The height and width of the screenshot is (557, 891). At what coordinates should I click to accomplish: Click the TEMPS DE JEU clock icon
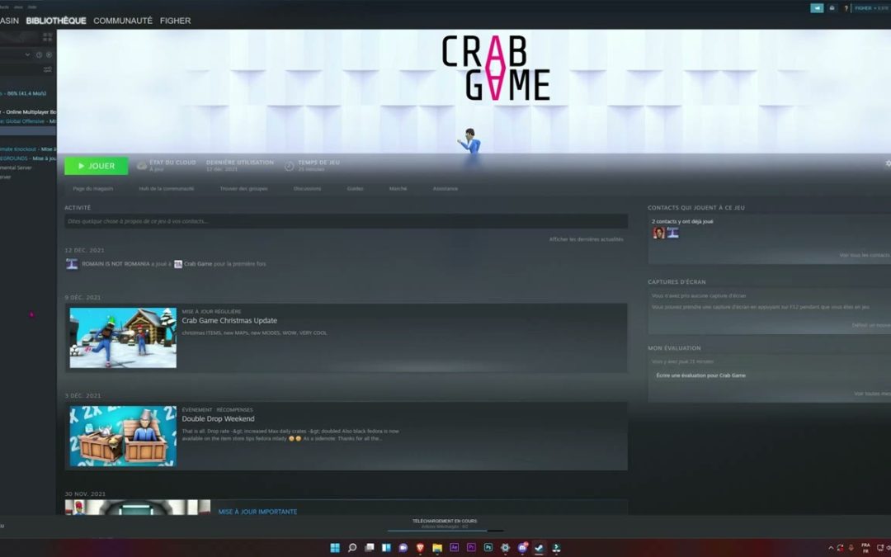tap(290, 166)
